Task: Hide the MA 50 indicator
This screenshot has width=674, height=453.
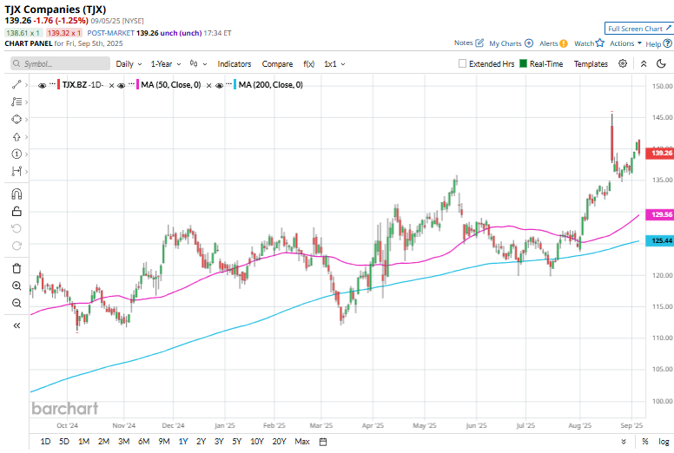Action: point(122,85)
